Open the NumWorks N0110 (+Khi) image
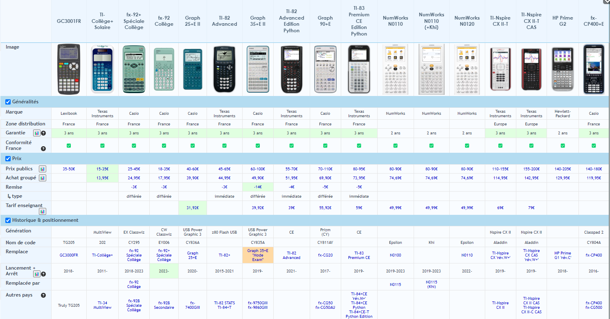This screenshot has height=319, width=610. point(431,69)
